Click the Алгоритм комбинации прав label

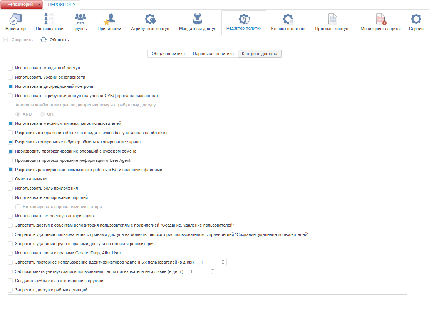pos(85,105)
